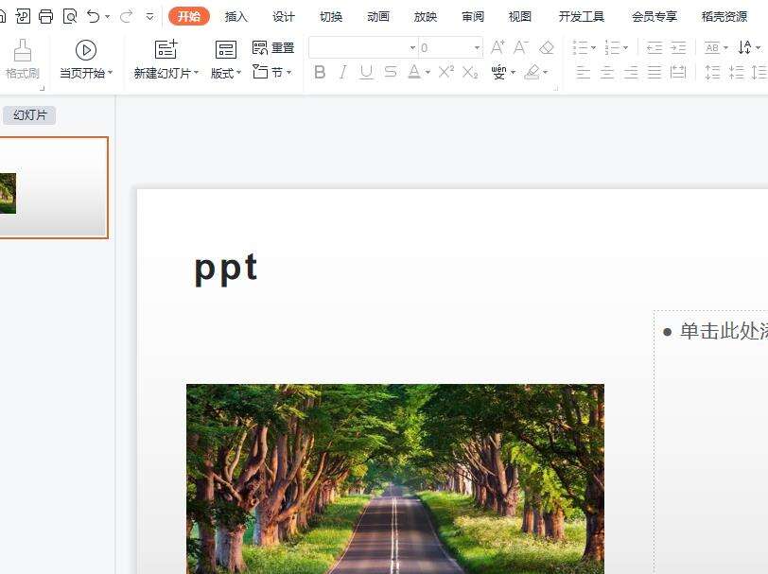The image size is (768, 574).
Task: Increase font size with A+ icon
Action: [x=497, y=47]
